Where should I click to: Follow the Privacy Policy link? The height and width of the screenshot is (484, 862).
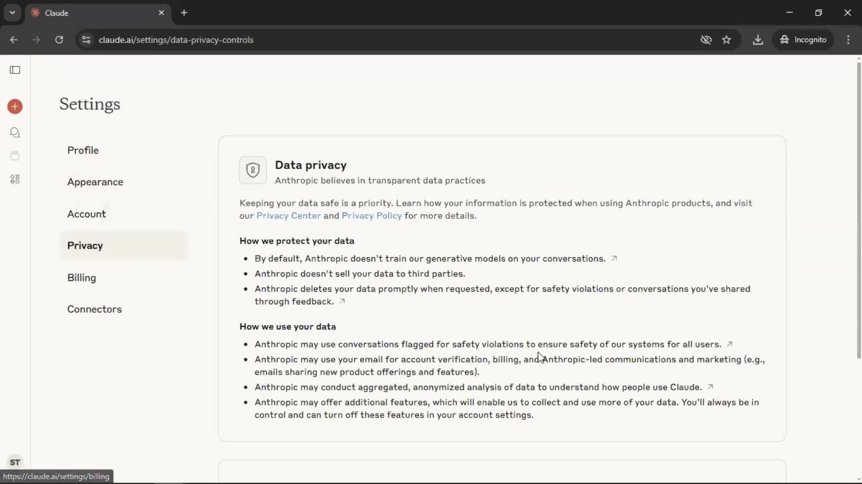(372, 216)
